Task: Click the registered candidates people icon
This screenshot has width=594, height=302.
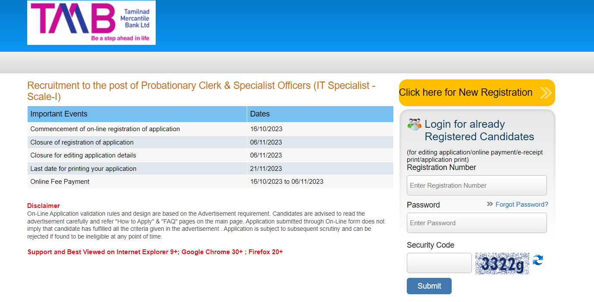Action: [414, 125]
